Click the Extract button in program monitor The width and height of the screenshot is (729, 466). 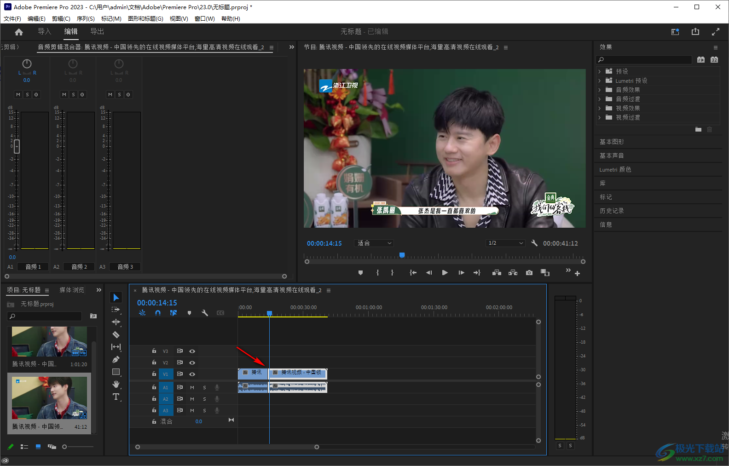pyautogui.click(x=513, y=273)
